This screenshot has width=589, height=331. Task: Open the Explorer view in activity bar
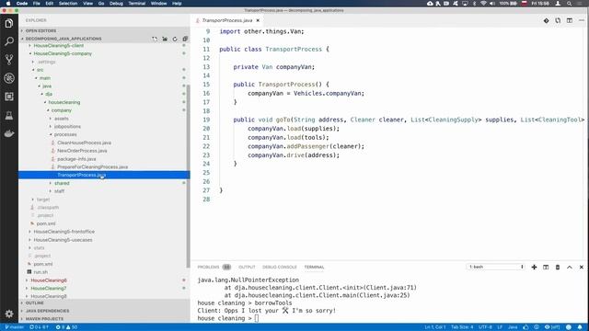[9, 23]
